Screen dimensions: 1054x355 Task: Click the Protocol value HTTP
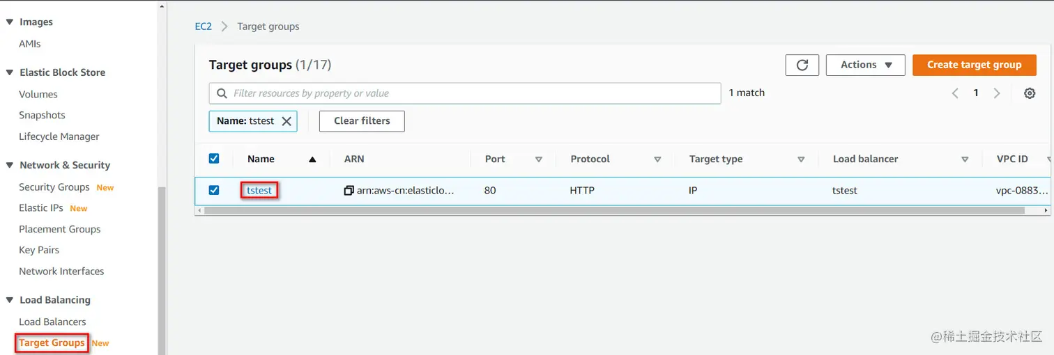pyautogui.click(x=583, y=191)
